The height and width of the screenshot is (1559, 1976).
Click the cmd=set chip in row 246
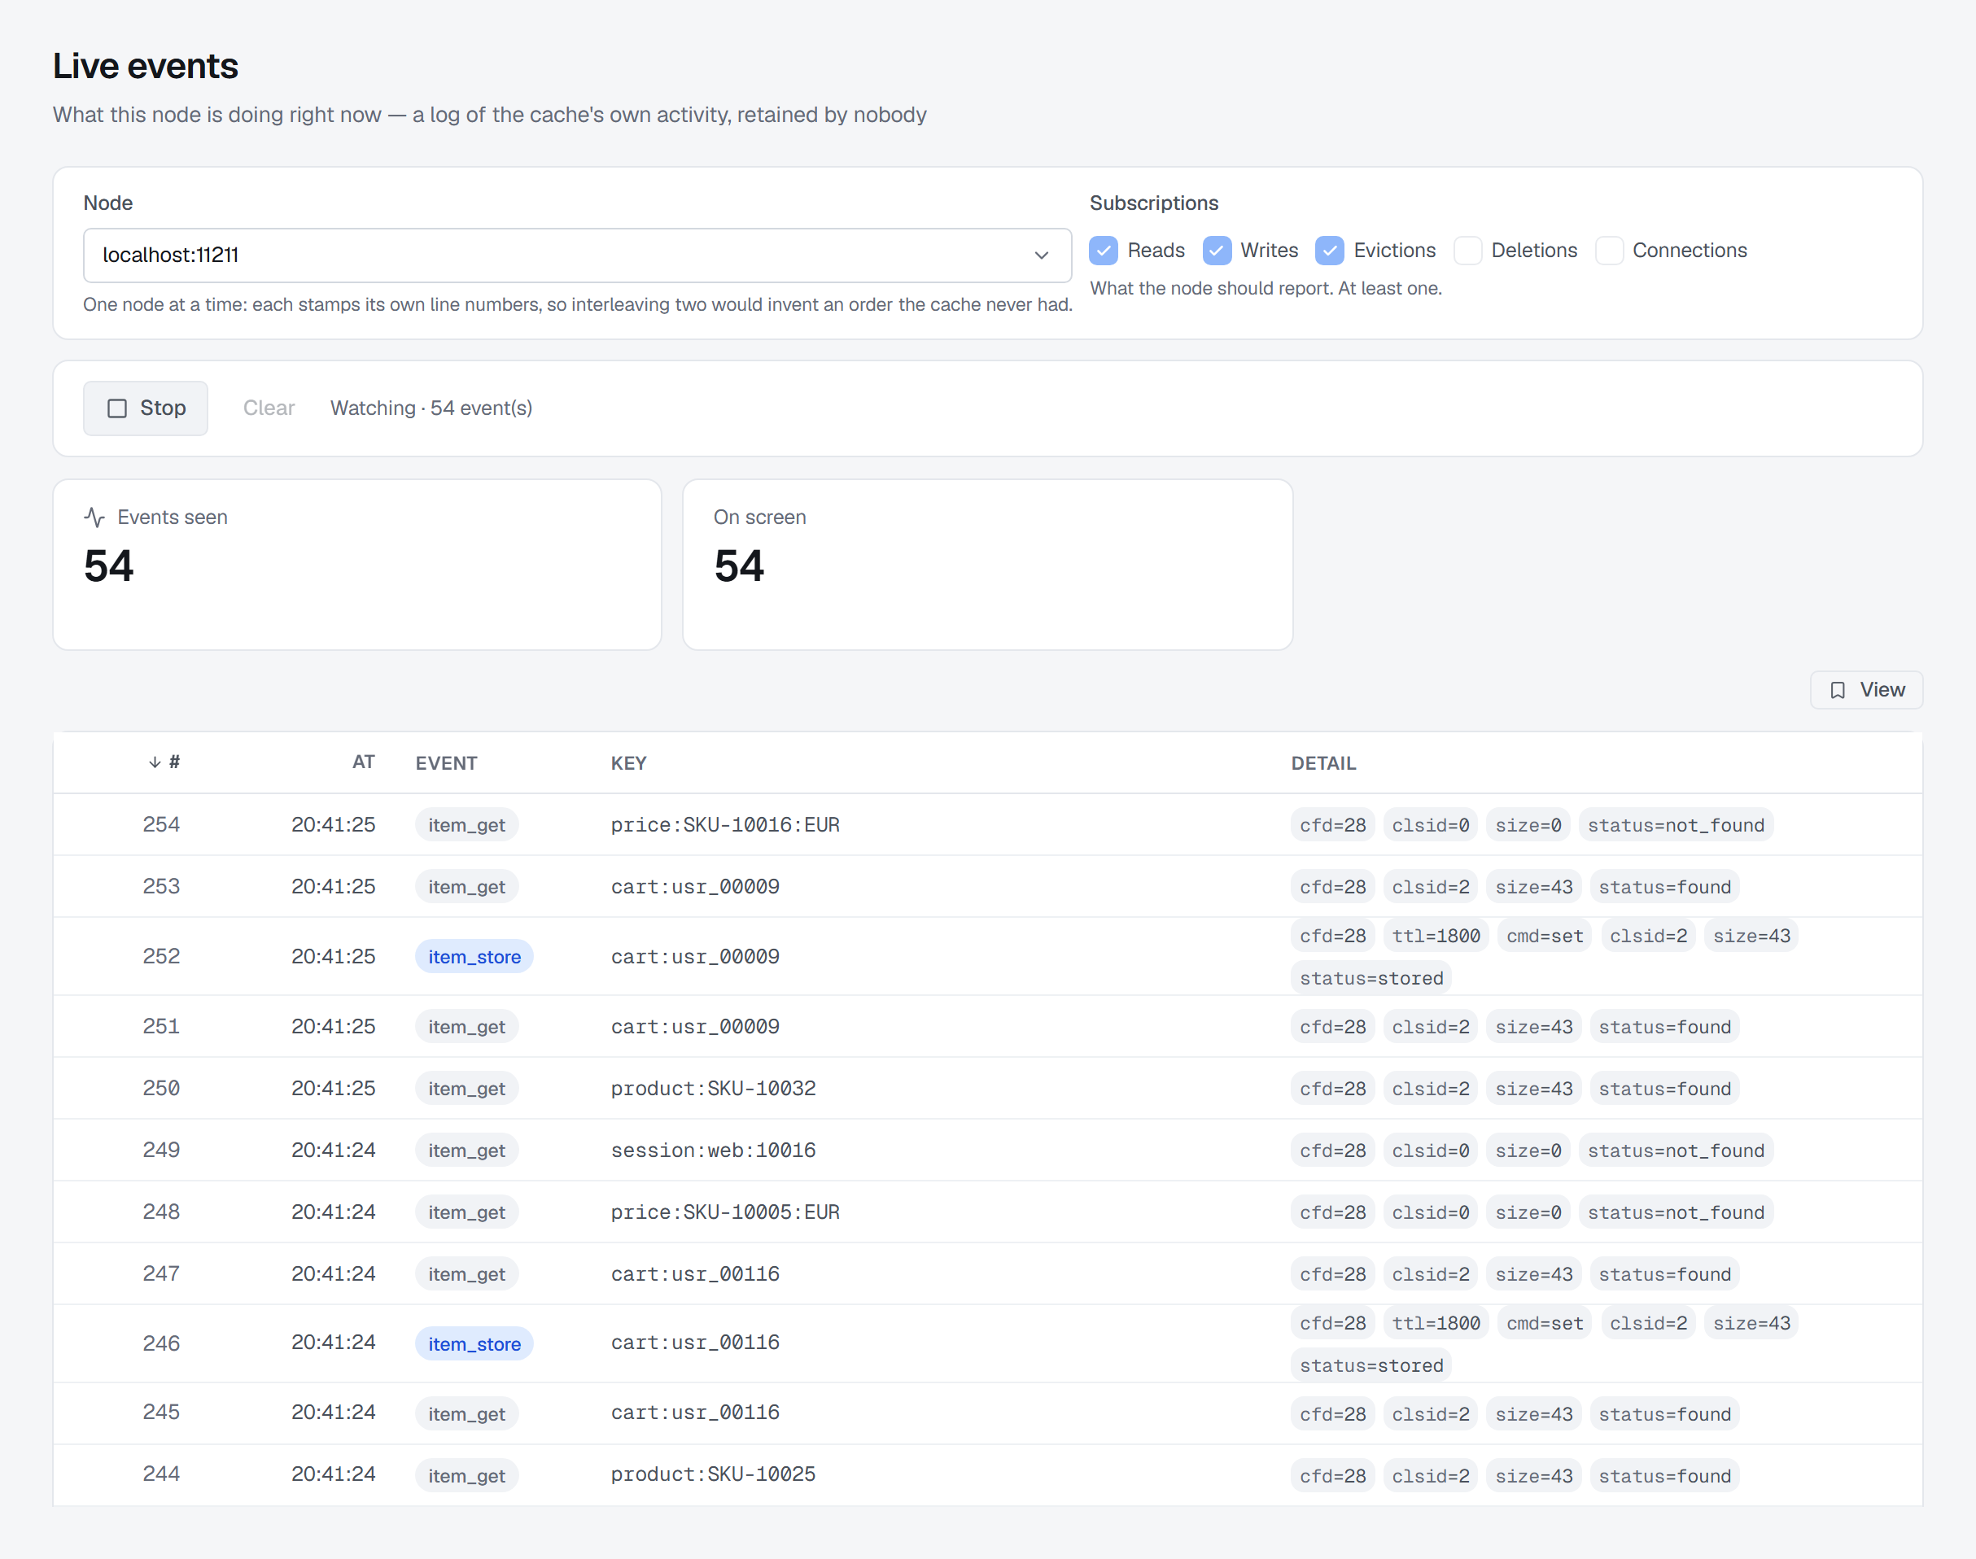[1545, 1324]
